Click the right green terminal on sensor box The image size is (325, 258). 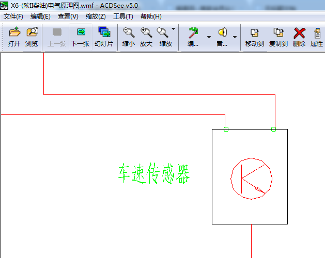coord(274,129)
